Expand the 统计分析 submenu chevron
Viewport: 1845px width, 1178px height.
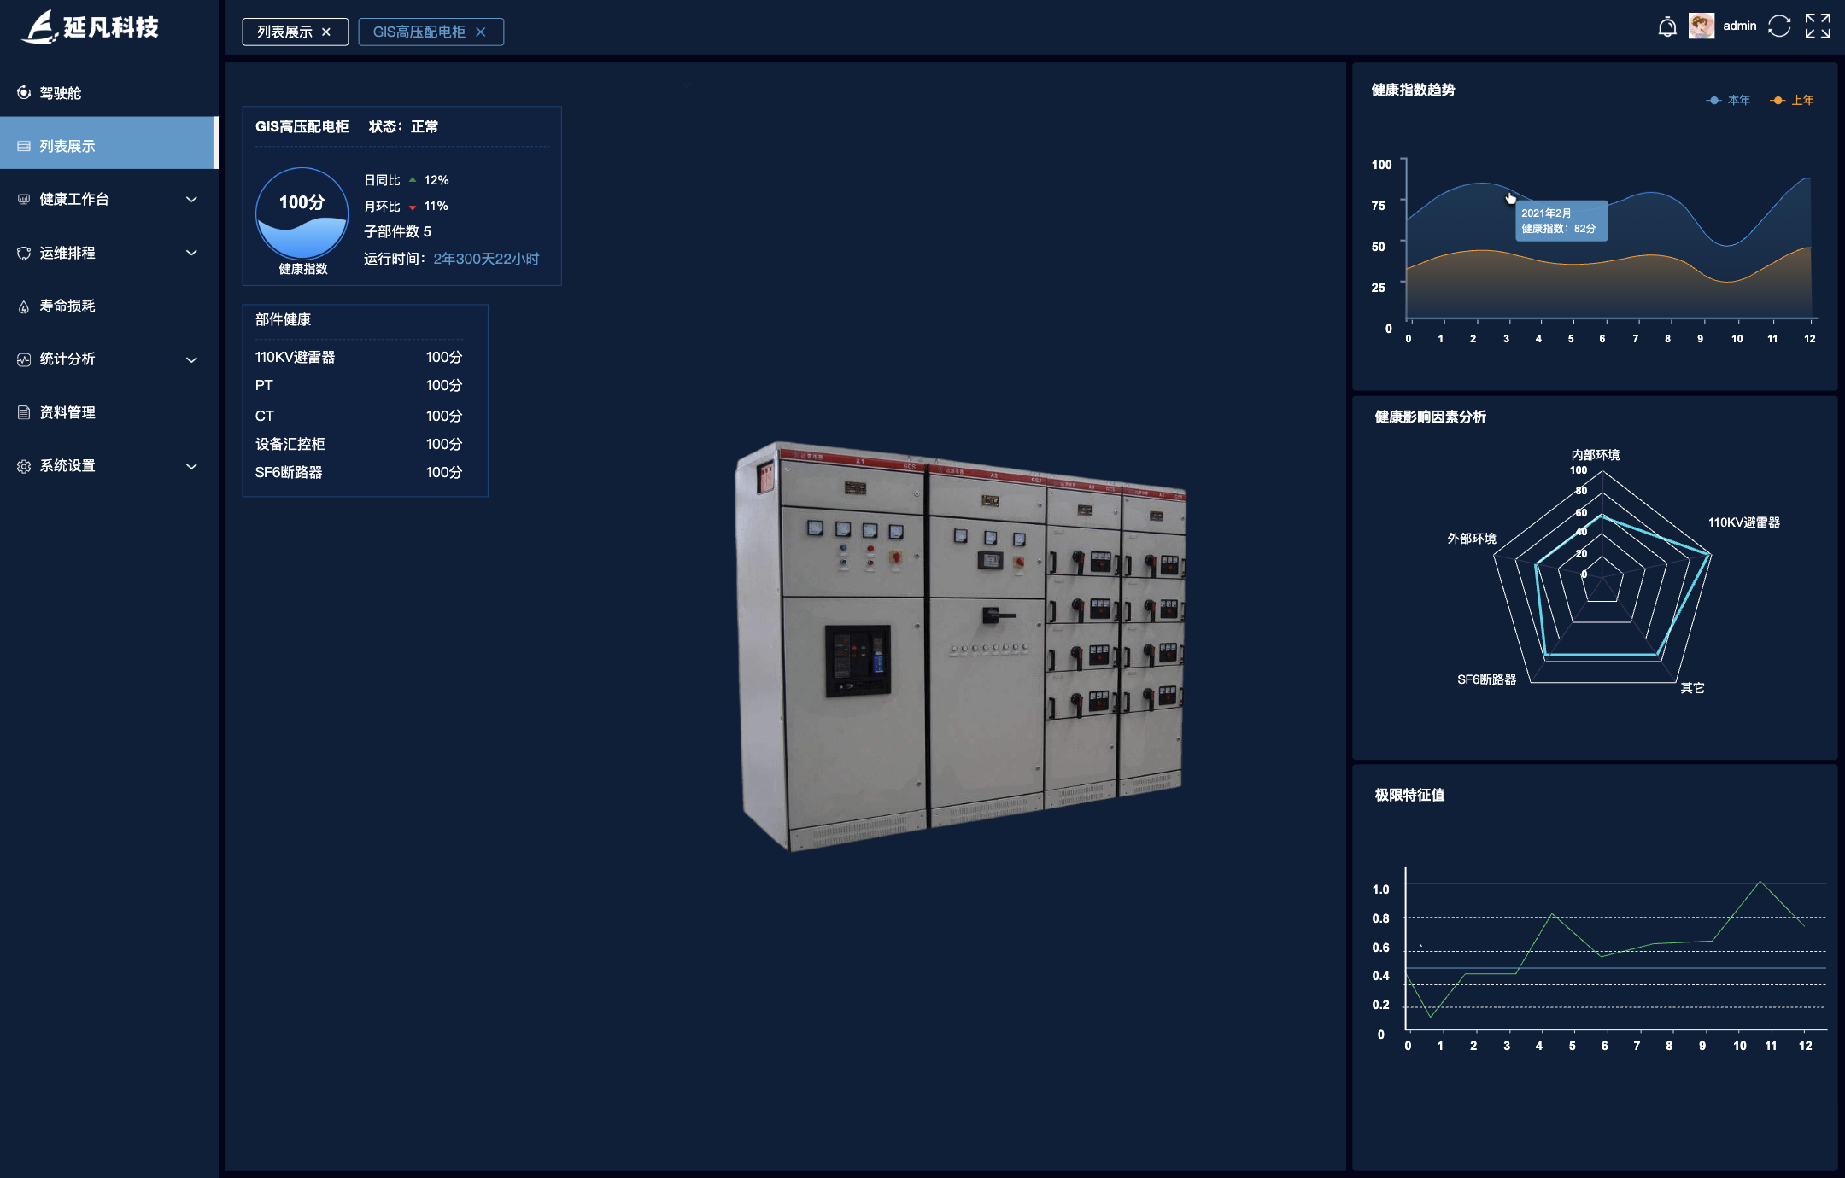click(x=191, y=359)
